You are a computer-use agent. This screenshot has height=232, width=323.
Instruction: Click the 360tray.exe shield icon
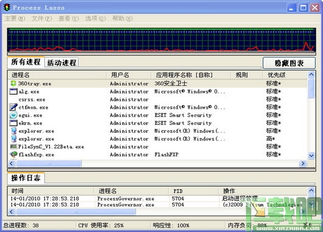click(13, 84)
